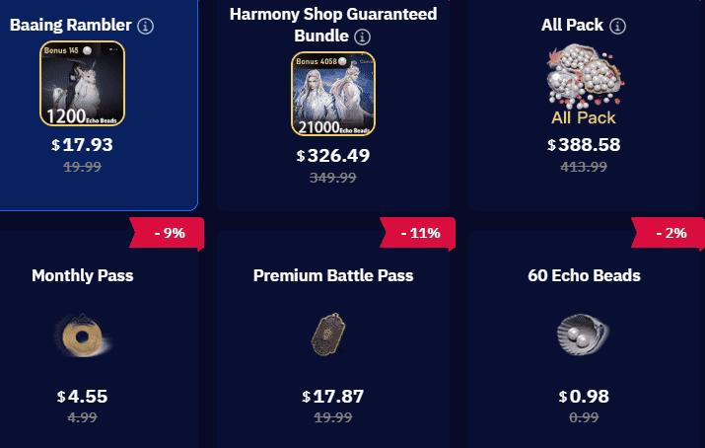Open the Baaing Rambler 1200 Echo Beads thumbnail
This screenshot has width=705, height=448.
[x=82, y=84]
